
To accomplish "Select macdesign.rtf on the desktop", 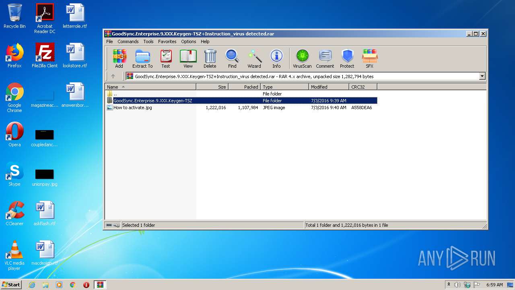I will coord(45,253).
